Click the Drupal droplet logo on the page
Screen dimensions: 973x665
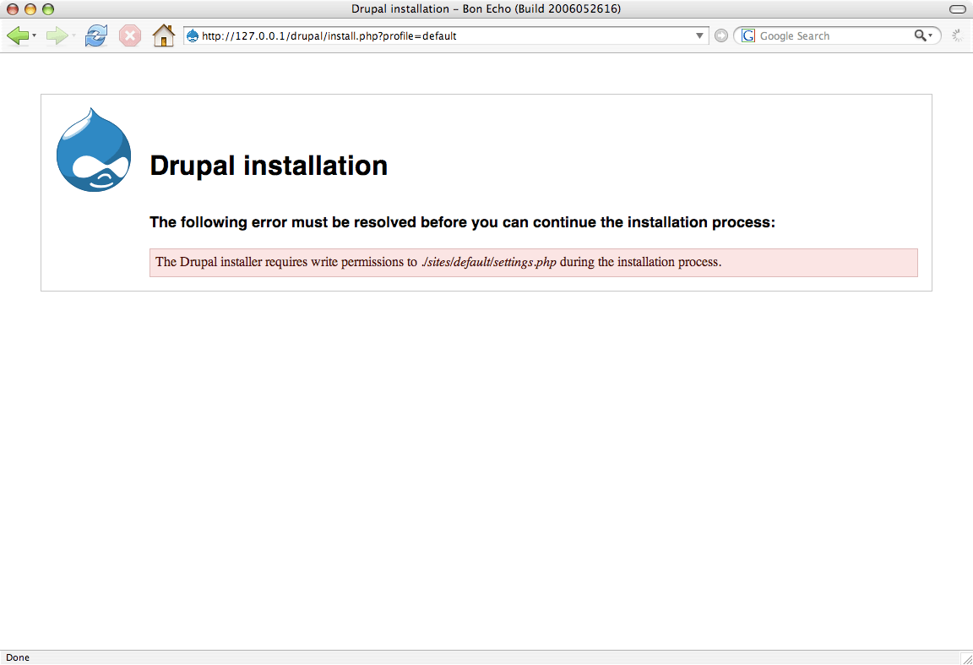click(93, 149)
